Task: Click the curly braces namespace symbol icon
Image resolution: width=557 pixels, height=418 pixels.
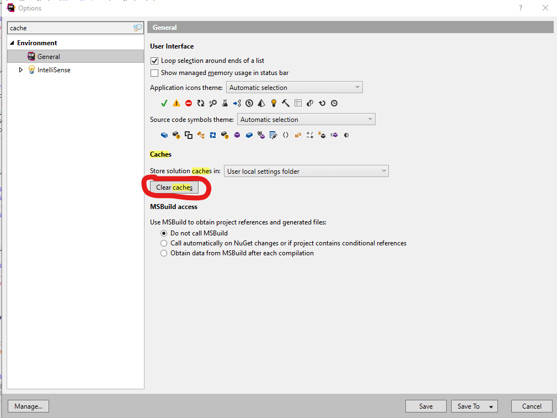Action: click(286, 135)
